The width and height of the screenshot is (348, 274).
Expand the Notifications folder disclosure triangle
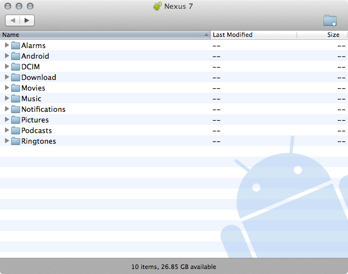7,109
